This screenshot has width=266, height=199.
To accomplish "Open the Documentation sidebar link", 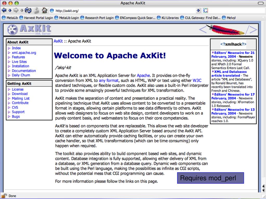I will [24, 71].
